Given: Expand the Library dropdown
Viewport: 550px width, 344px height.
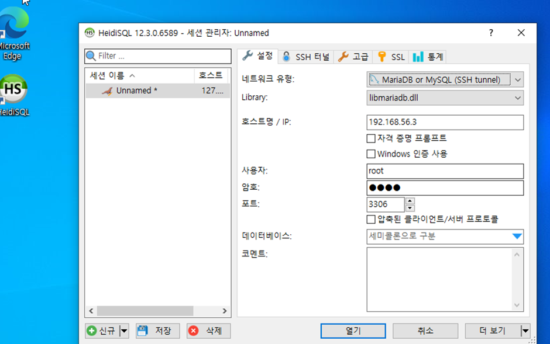Looking at the screenshot, I should 518,98.
